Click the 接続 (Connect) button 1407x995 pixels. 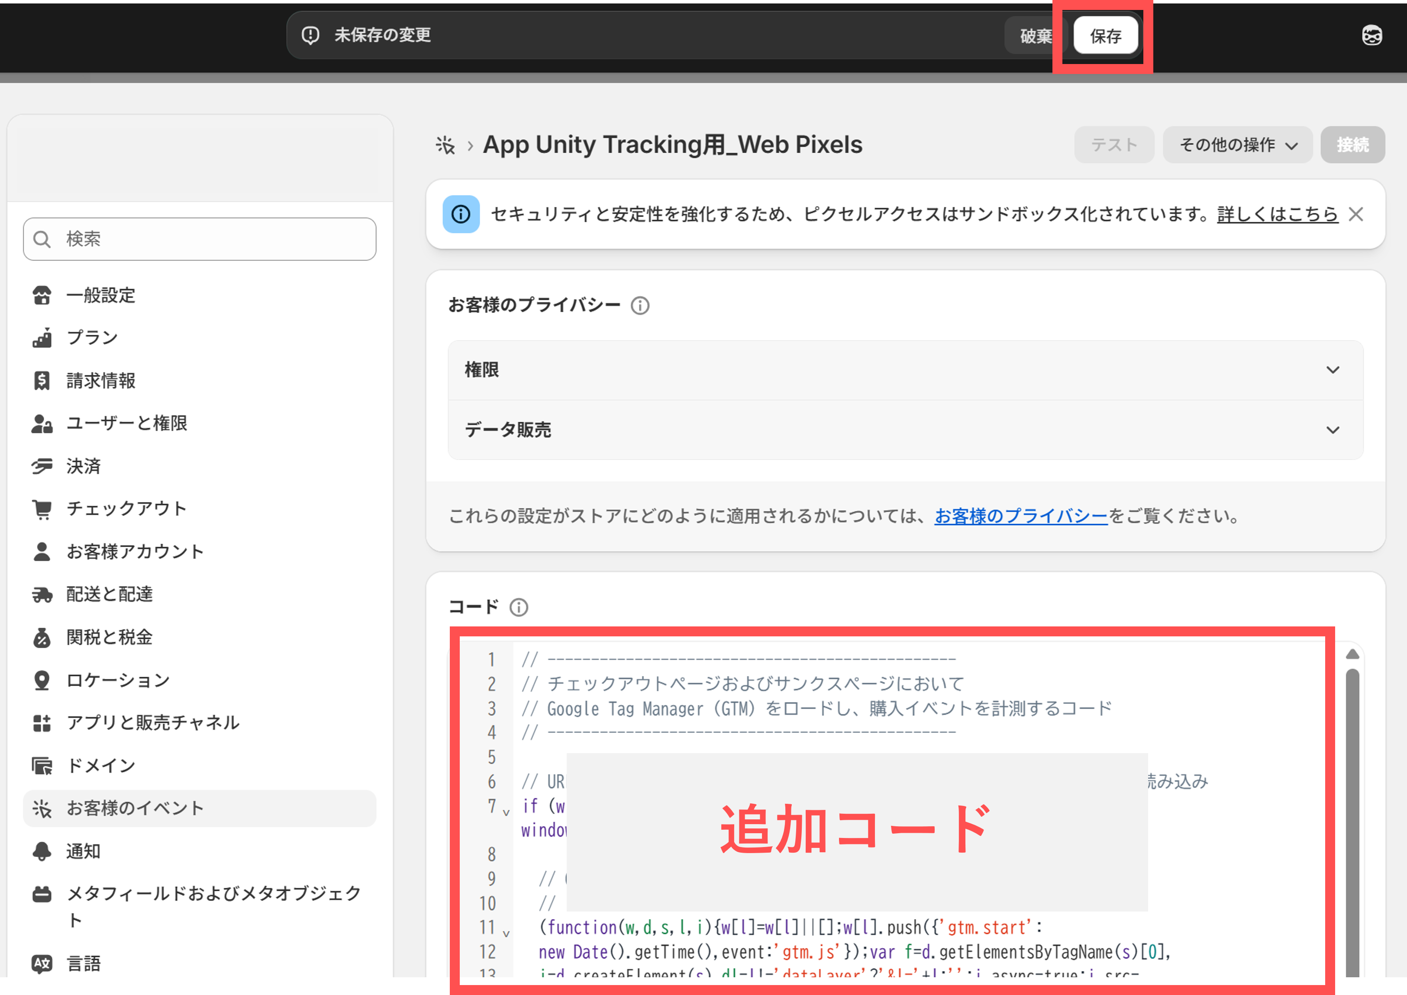click(1352, 144)
